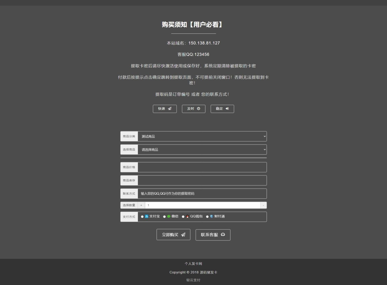
Task: Click the clock icon on 及时
Action: click(x=199, y=109)
